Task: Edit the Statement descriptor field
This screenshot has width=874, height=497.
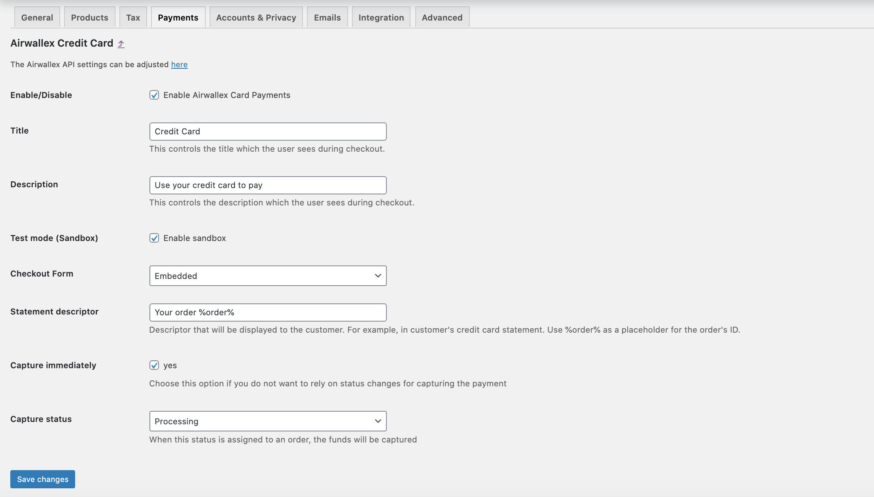Action: click(267, 312)
